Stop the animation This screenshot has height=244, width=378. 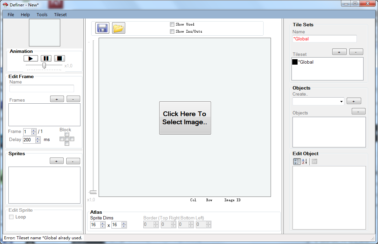(59, 58)
